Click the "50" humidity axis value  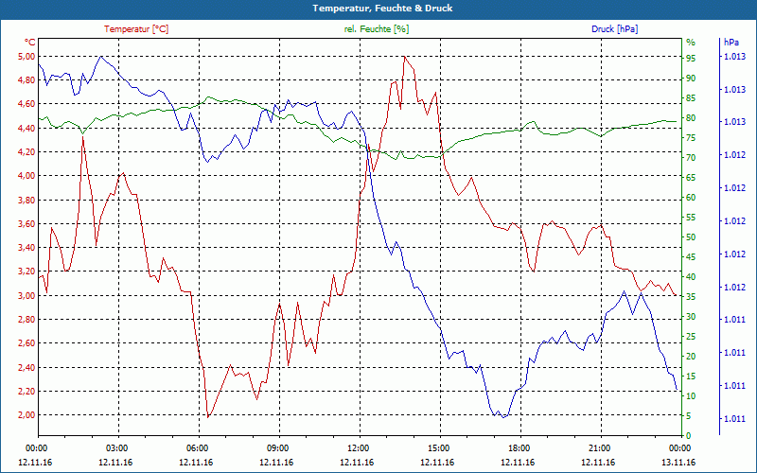click(691, 237)
